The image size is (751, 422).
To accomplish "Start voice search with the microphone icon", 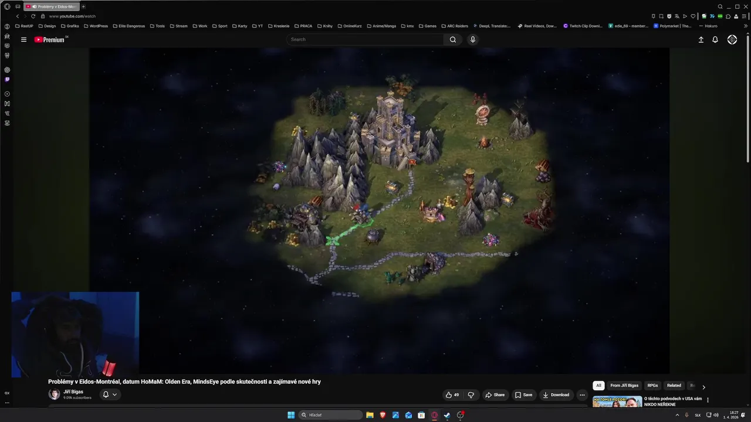I will tap(473, 39).
